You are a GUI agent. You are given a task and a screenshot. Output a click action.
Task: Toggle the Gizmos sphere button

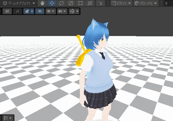click(x=72, y=11)
